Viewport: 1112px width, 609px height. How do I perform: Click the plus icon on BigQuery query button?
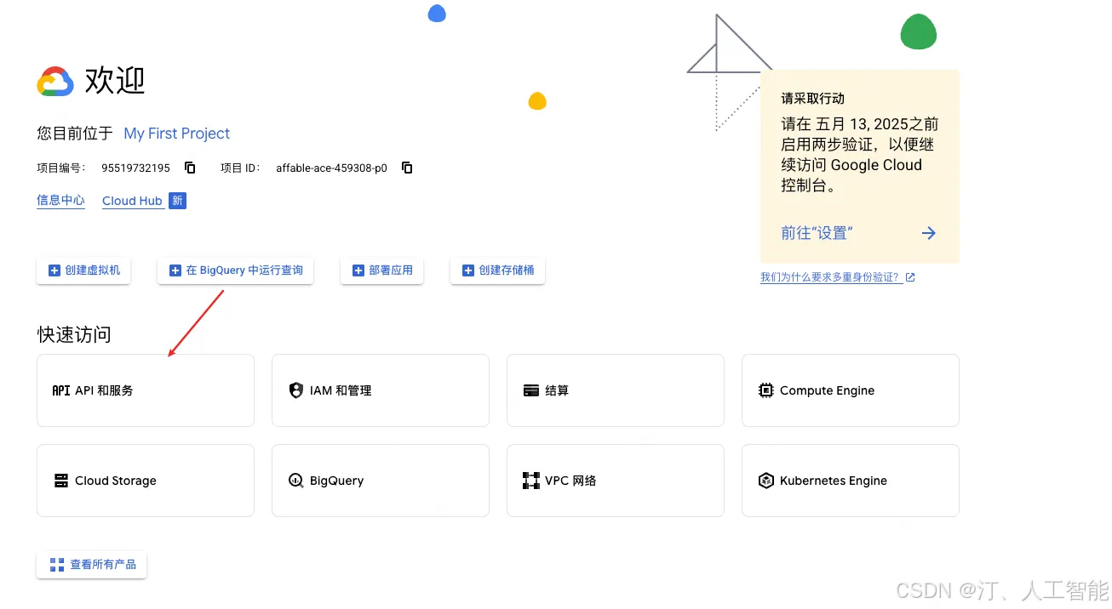[x=175, y=270]
